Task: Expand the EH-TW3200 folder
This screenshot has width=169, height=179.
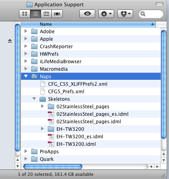Action: pos(42,128)
